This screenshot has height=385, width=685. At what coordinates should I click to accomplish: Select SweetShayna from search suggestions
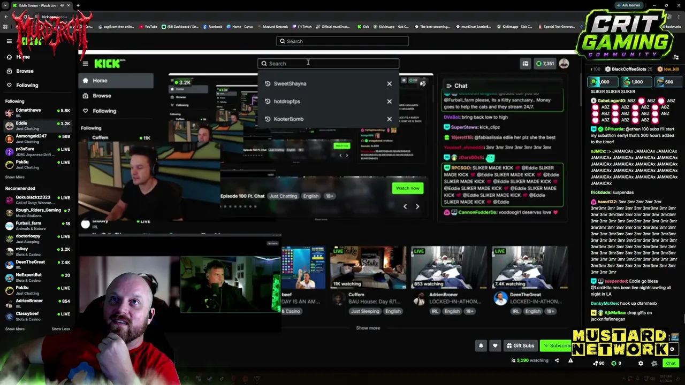coord(290,84)
